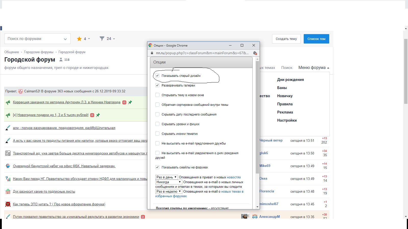The height and width of the screenshot is (229, 408).
Task: Open Настройки from forum menu
Action: point(287,120)
